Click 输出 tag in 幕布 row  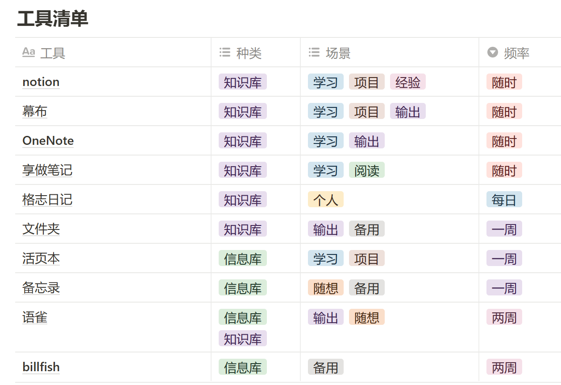click(x=408, y=111)
